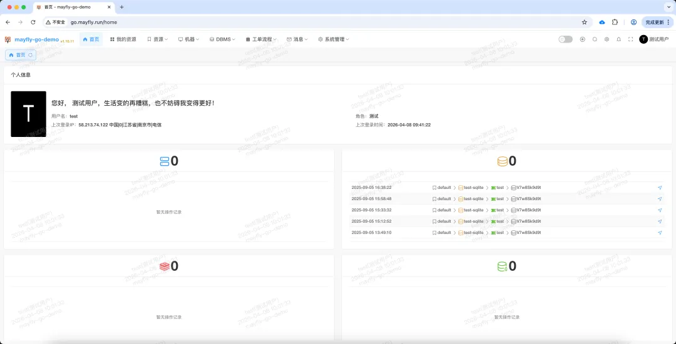Expand the 资源 dropdown menu
This screenshot has width=676, height=344.
coord(157,39)
